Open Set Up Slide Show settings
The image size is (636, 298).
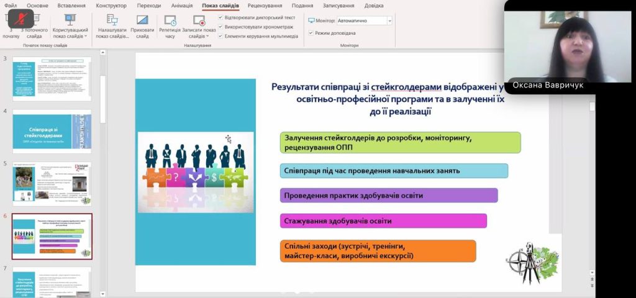coord(112,25)
